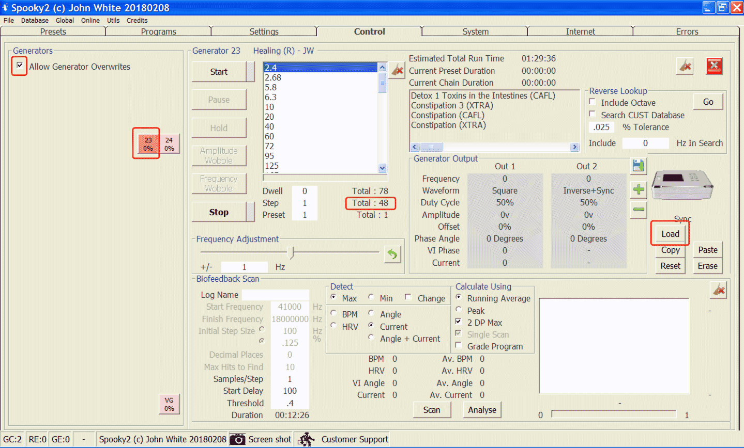Image resolution: width=744 pixels, height=448 pixels.
Task: Click program list scroll left arrow
Action: [415, 147]
